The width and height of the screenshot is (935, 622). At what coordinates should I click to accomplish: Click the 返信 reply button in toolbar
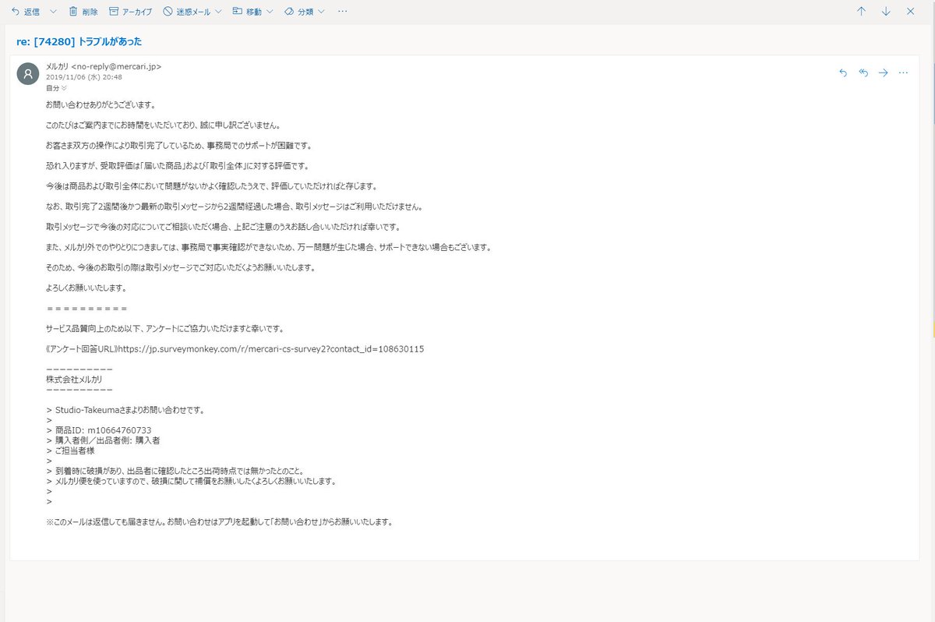pos(25,12)
